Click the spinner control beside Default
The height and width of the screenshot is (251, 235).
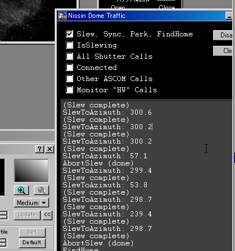3,243
